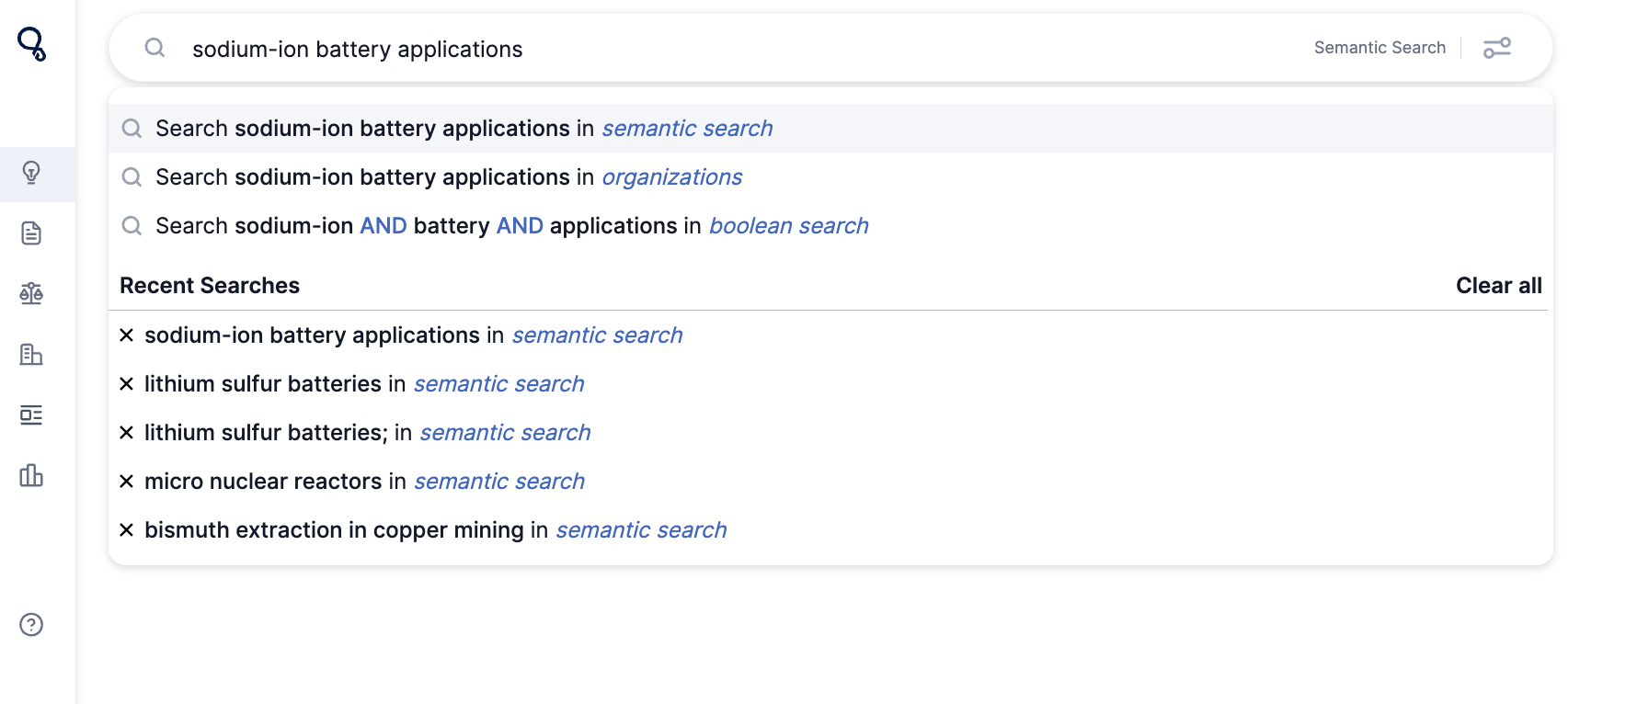Image resolution: width=1626 pixels, height=704 pixels.
Task: Click the search input field text
Action: point(357,50)
